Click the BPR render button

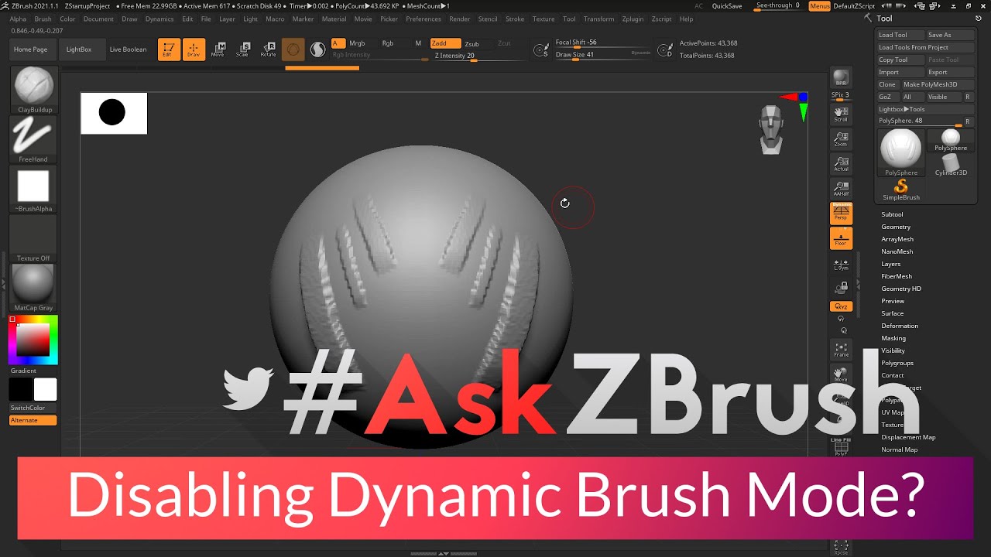[841, 78]
